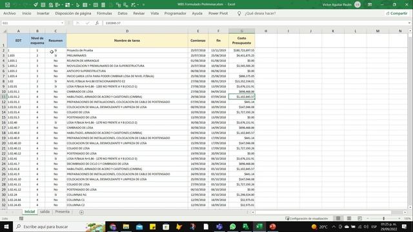The width and height of the screenshot is (413, 232).
Task: Click the vertical scrollbar down arrow
Action: click(410, 208)
